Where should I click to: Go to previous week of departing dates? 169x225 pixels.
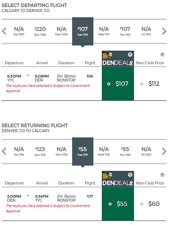pos(4,31)
